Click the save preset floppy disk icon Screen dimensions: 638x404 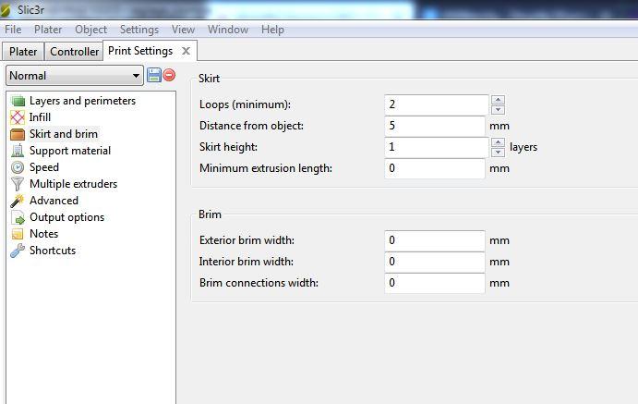[x=154, y=75]
